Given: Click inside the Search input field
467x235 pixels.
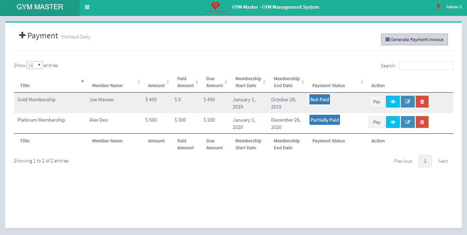Looking at the screenshot, I should pos(425,66).
